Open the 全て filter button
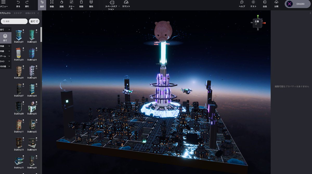The height and width of the screenshot is (174, 312). click(34, 21)
